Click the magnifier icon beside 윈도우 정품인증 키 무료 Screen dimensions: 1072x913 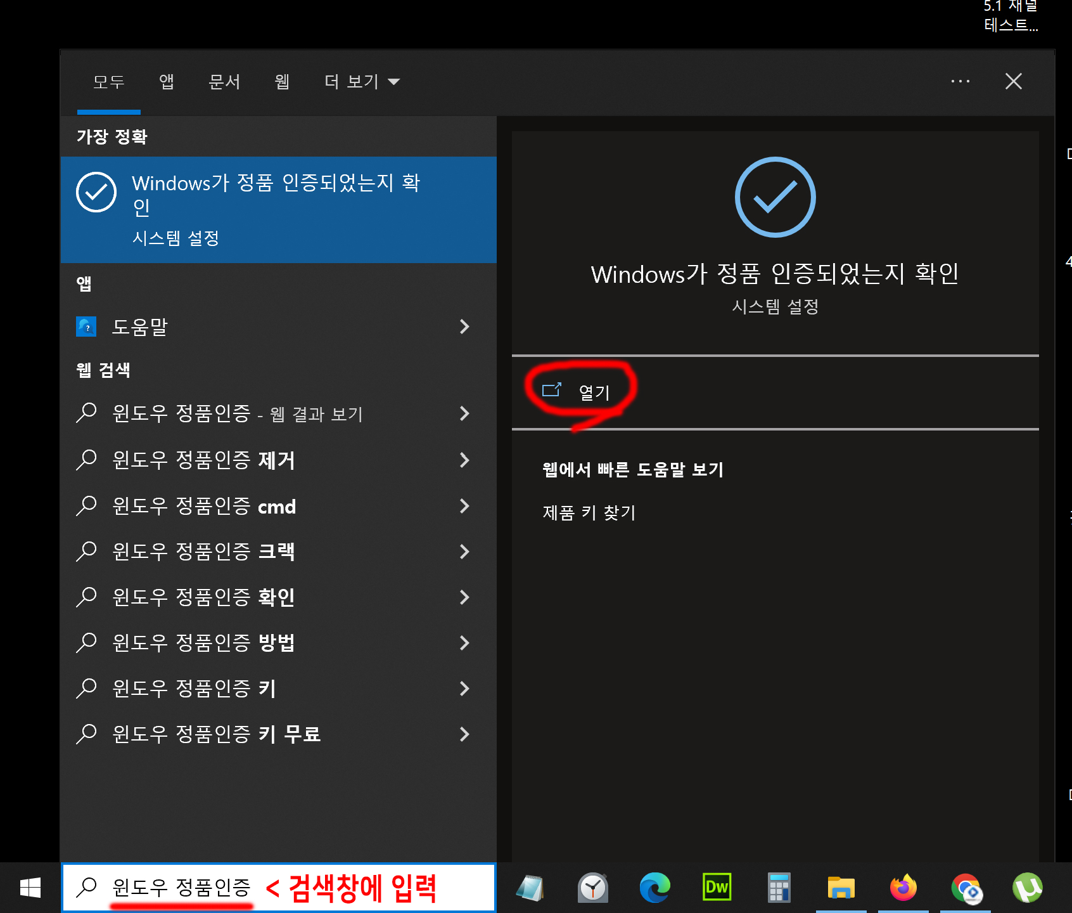[x=86, y=734]
